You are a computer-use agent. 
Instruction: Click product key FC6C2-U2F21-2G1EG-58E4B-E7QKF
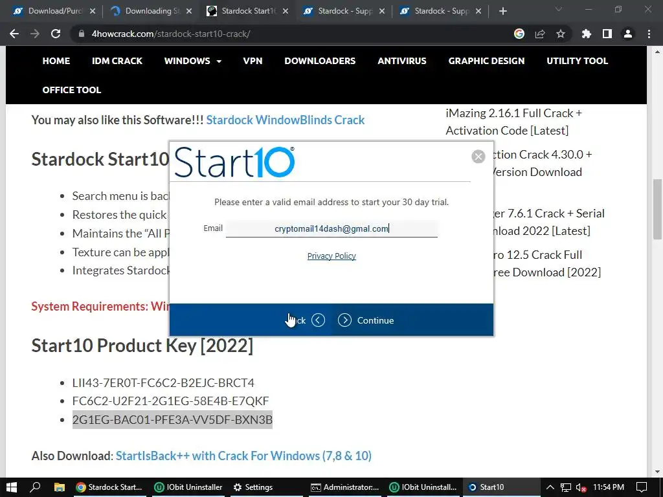[170, 401]
